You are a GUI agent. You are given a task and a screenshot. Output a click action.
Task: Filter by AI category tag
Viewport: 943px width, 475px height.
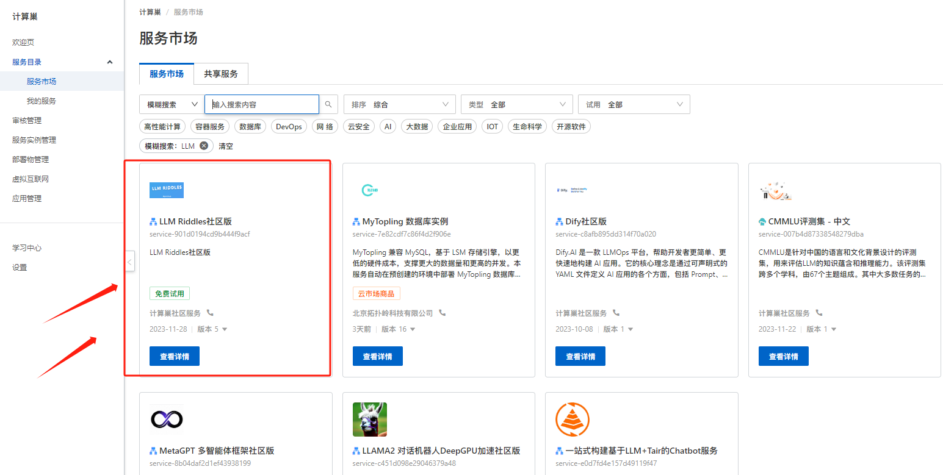[x=388, y=127]
